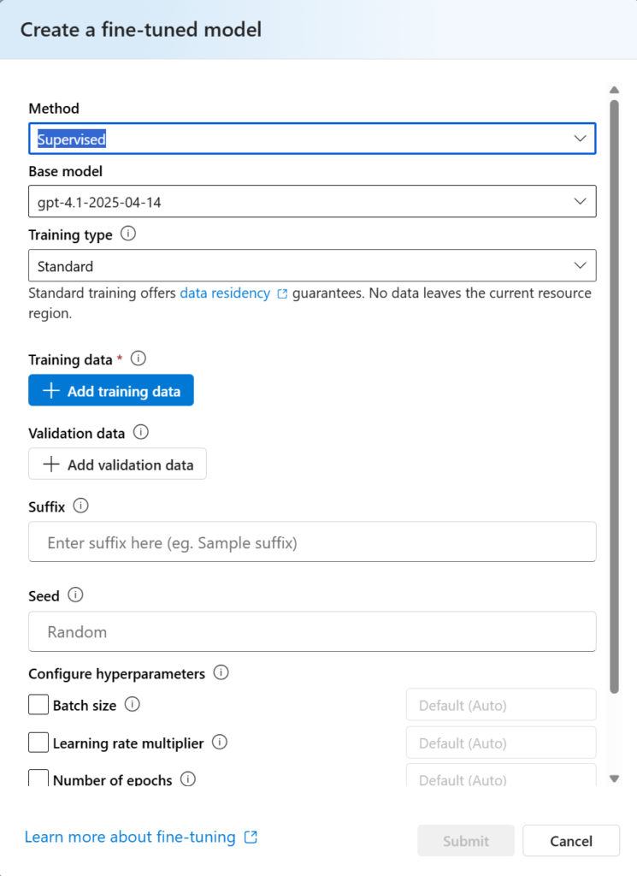The width and height of the screenshot is (637, 876).
Task: Open the data residency link
Action: tap(225, 293)
